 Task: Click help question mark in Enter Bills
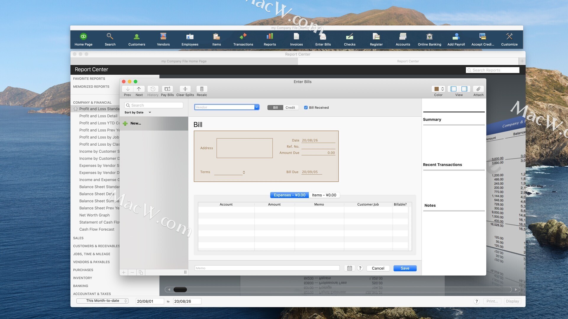point(360,268)
